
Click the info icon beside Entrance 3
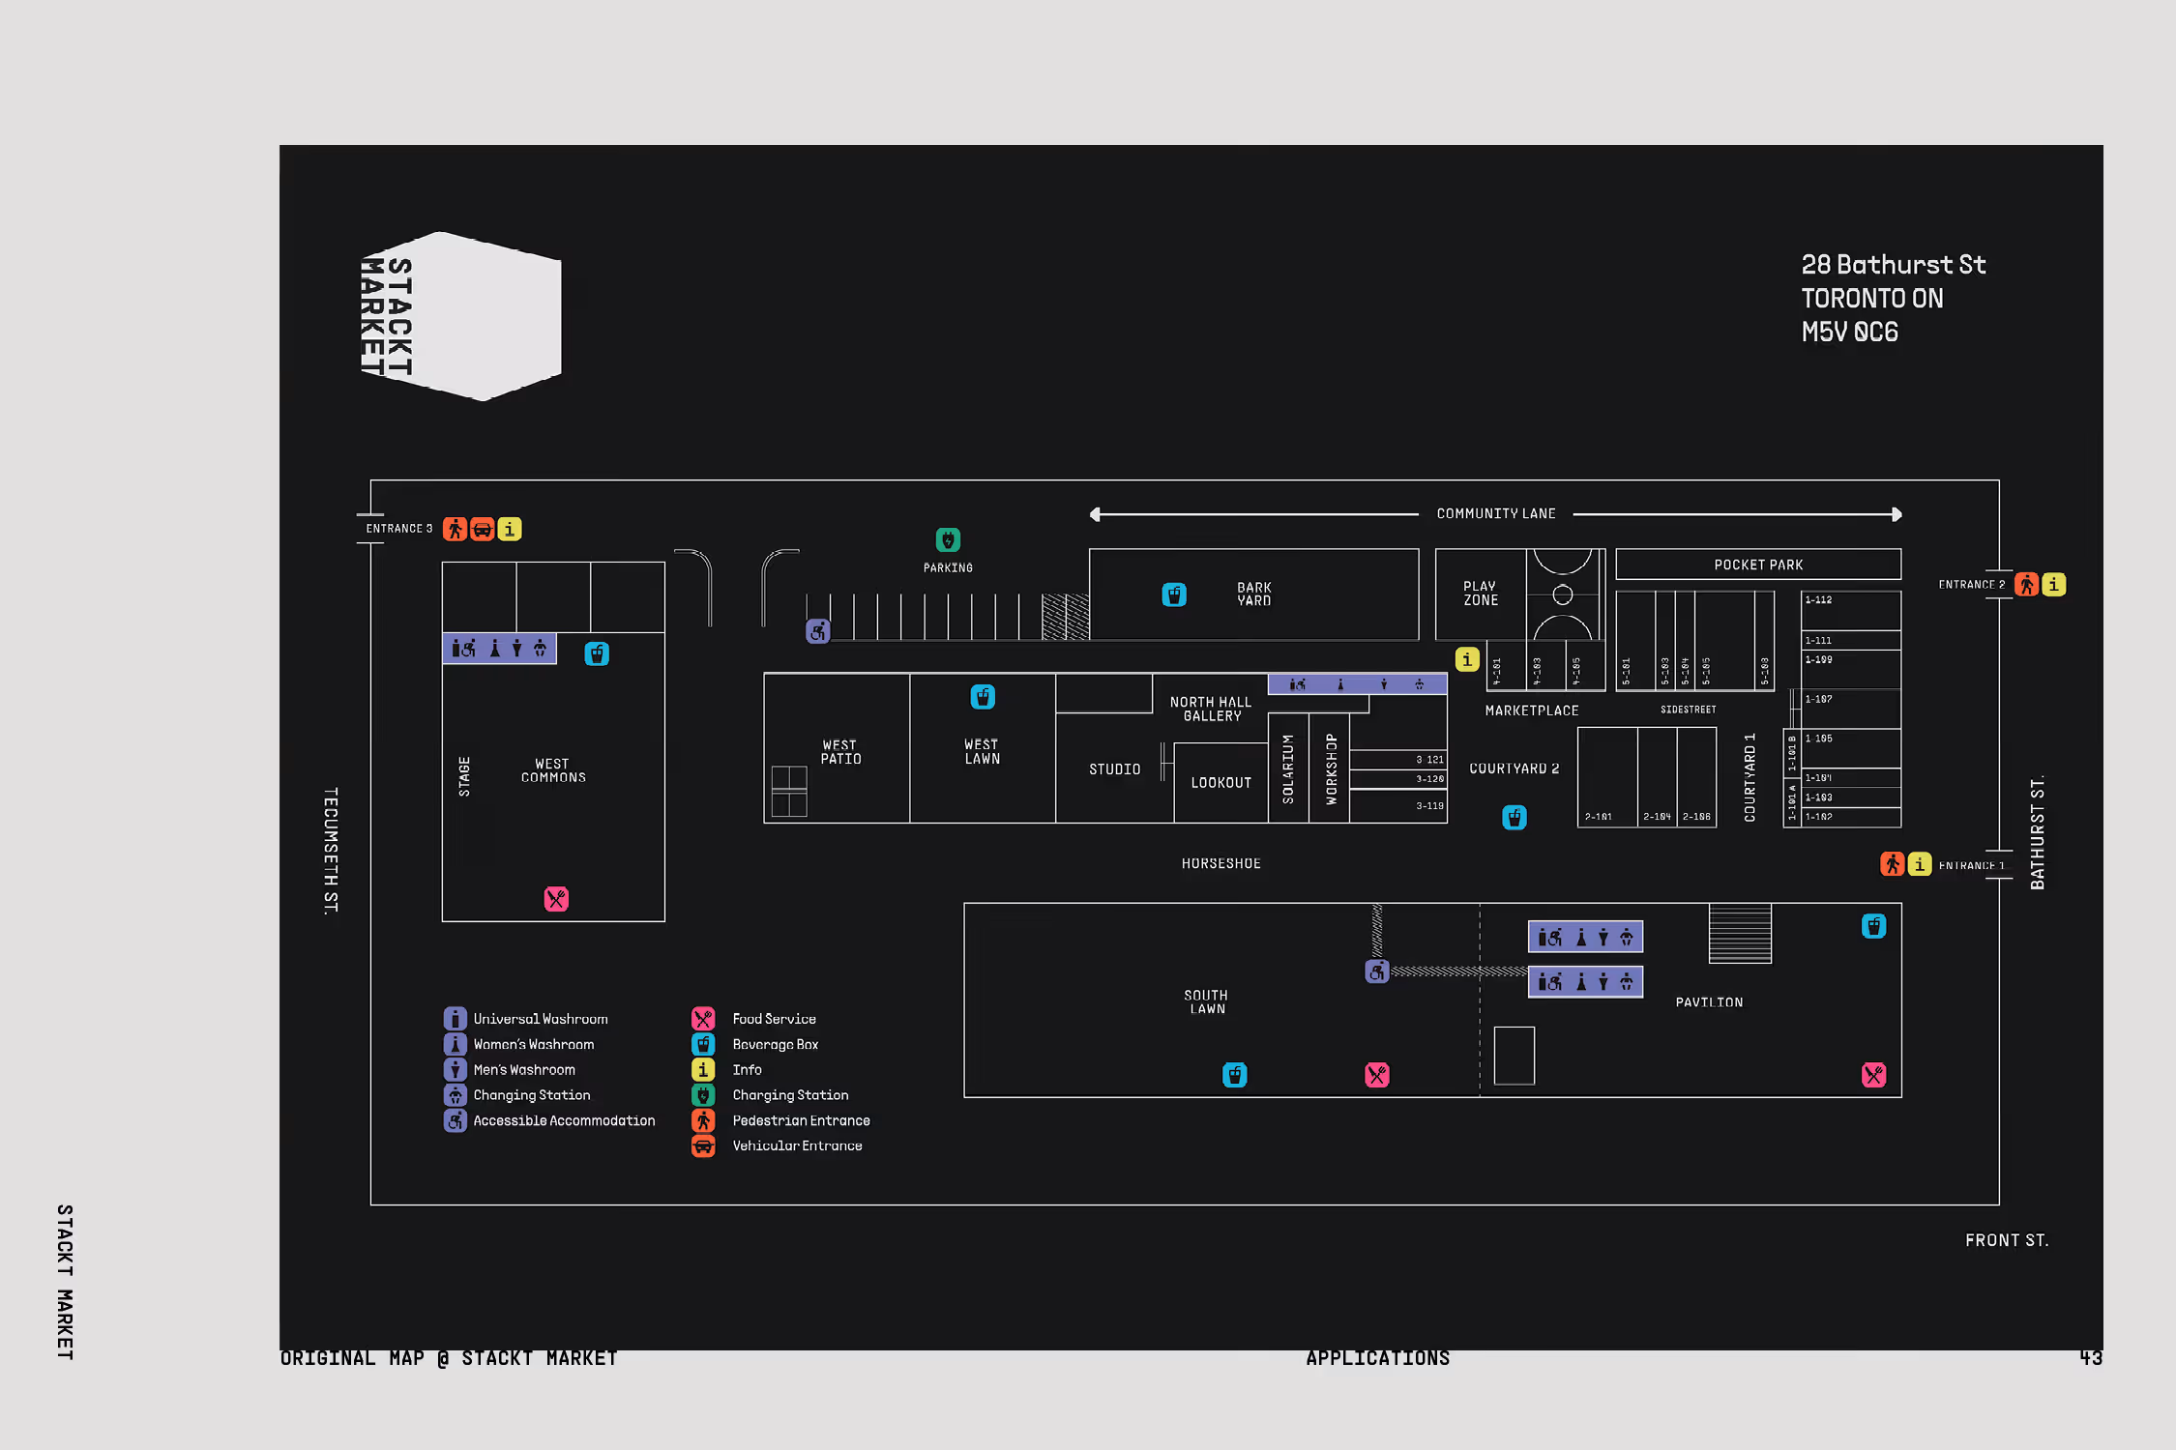pyautogui.click(x=510, y=529)
